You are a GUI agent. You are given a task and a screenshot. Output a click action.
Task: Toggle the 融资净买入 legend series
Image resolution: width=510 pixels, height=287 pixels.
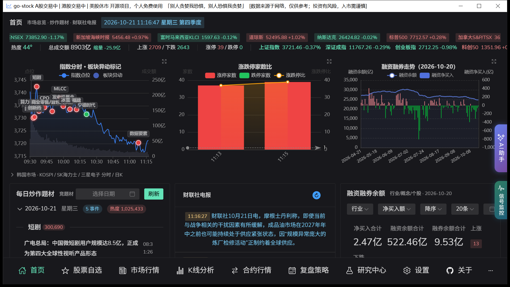point(436,75)
